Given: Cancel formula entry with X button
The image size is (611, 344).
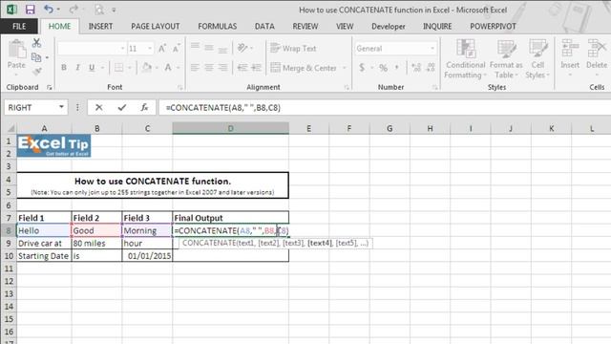Looking at the screenshot, I should click(98, 107).
